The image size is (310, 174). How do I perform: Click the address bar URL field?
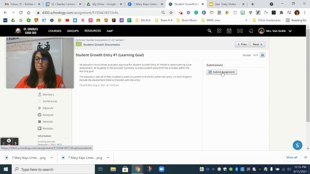(x=99, y=13)
